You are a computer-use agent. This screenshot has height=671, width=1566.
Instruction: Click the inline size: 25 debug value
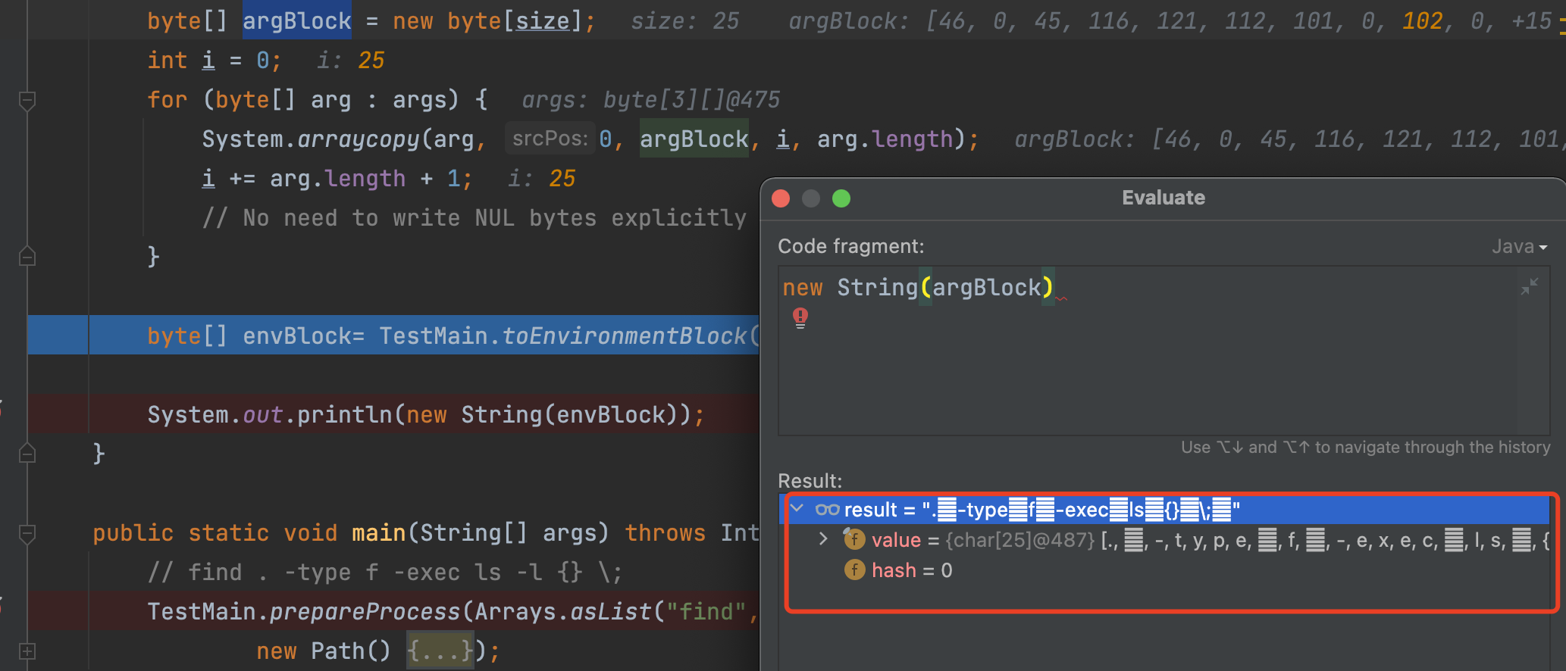(x=685, y=21)
